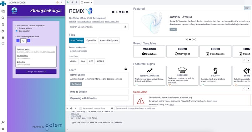Image resolution: width=252 pixels, height=132 pixels.
Task: Select the third Featured carousel dot
Action: tap(193, 39)
